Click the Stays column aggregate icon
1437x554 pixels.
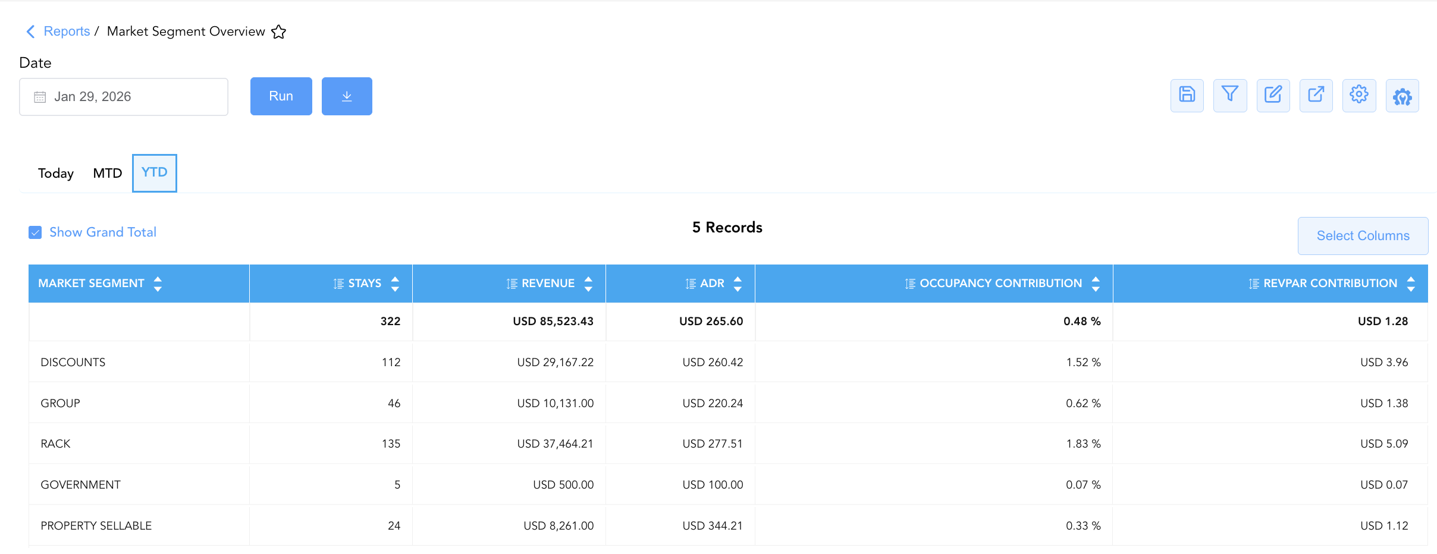(x=338, y=284)
